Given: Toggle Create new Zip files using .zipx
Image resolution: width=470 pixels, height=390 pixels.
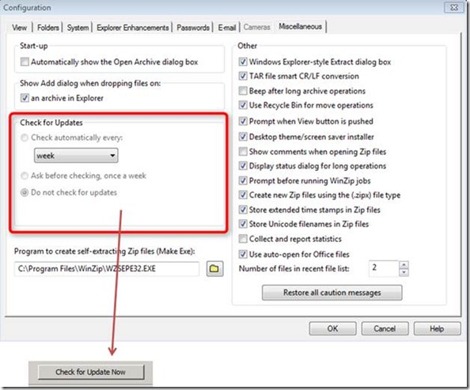Looking at the screenshot, I should pos(243,195).
